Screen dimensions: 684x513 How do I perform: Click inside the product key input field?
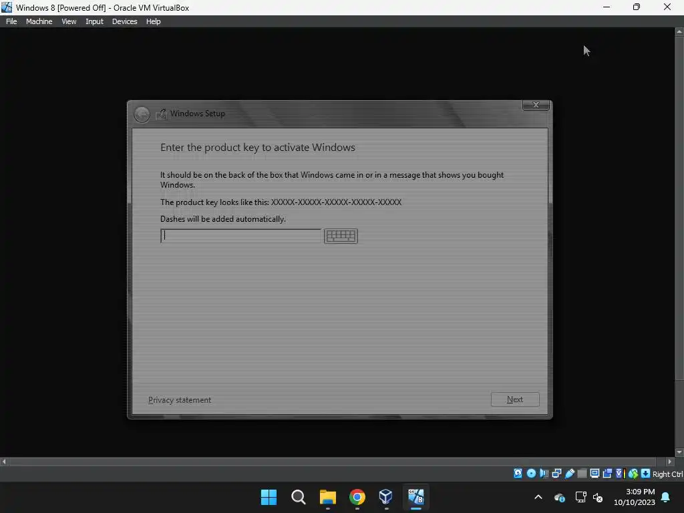click(240, 236)
